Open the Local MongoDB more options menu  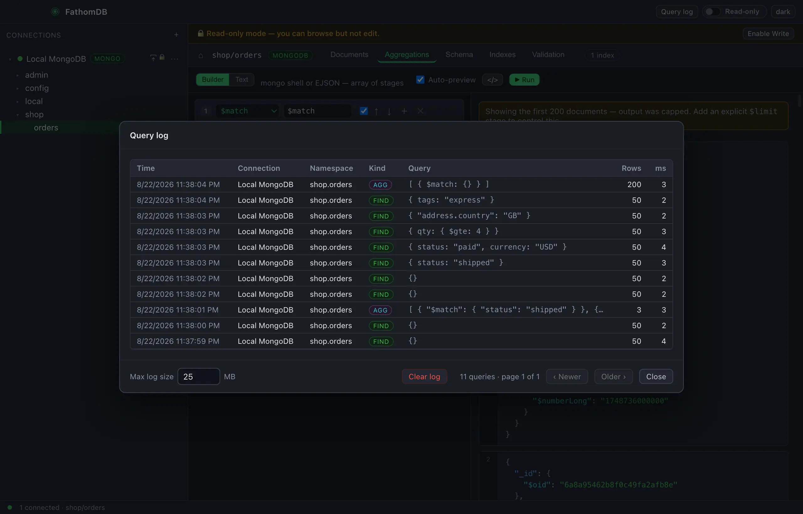click(174, 59)
